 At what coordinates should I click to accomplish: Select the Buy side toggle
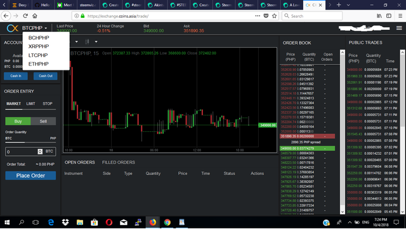(18, 121)
